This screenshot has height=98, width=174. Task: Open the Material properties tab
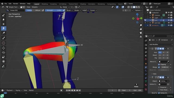(146, 85)
